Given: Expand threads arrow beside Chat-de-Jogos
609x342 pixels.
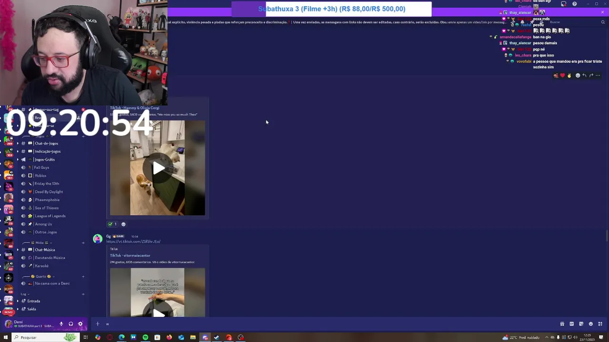Looking at the screenshot, I should coord(18,143).
